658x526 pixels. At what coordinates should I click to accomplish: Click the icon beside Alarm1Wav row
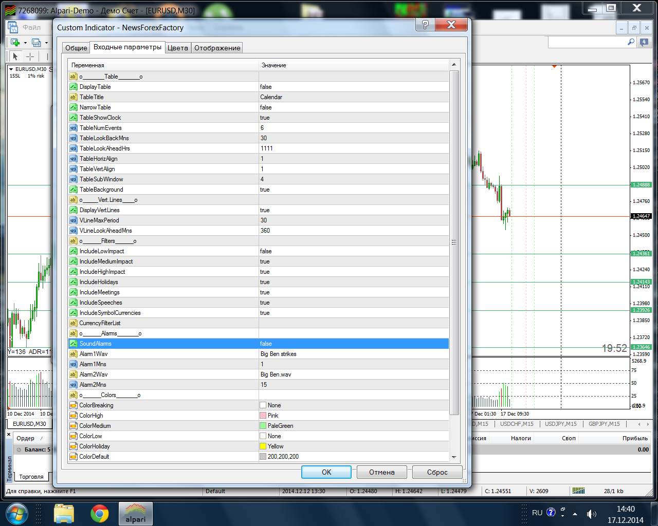73,354
